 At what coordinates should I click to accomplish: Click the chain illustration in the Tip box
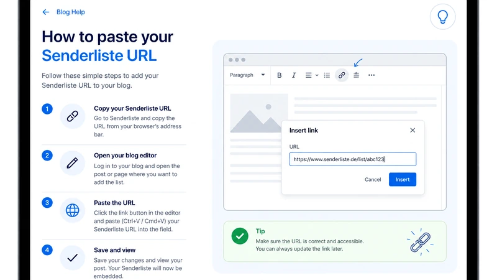point(421,242)
